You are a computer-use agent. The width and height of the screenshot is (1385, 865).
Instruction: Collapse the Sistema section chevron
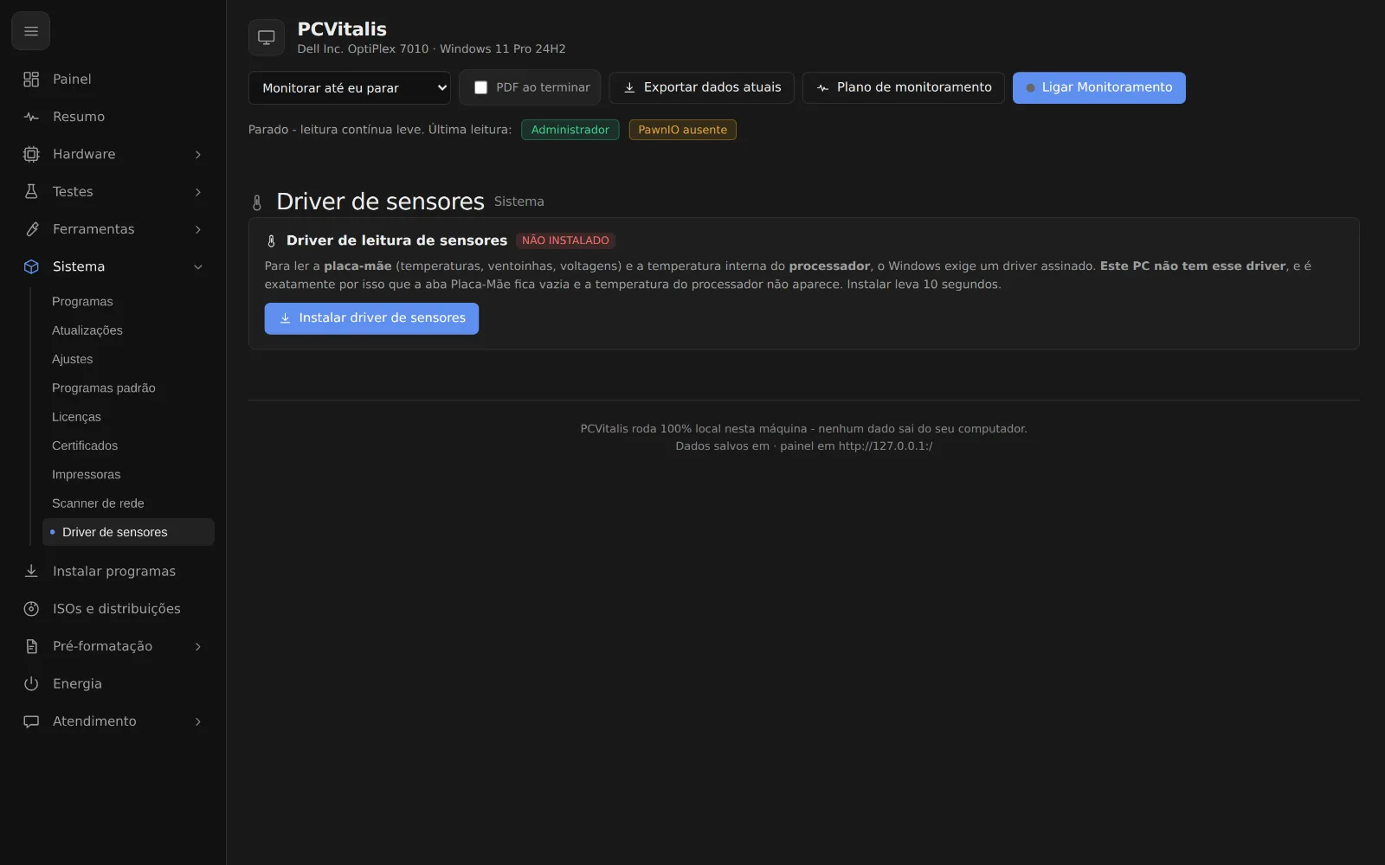198,266
